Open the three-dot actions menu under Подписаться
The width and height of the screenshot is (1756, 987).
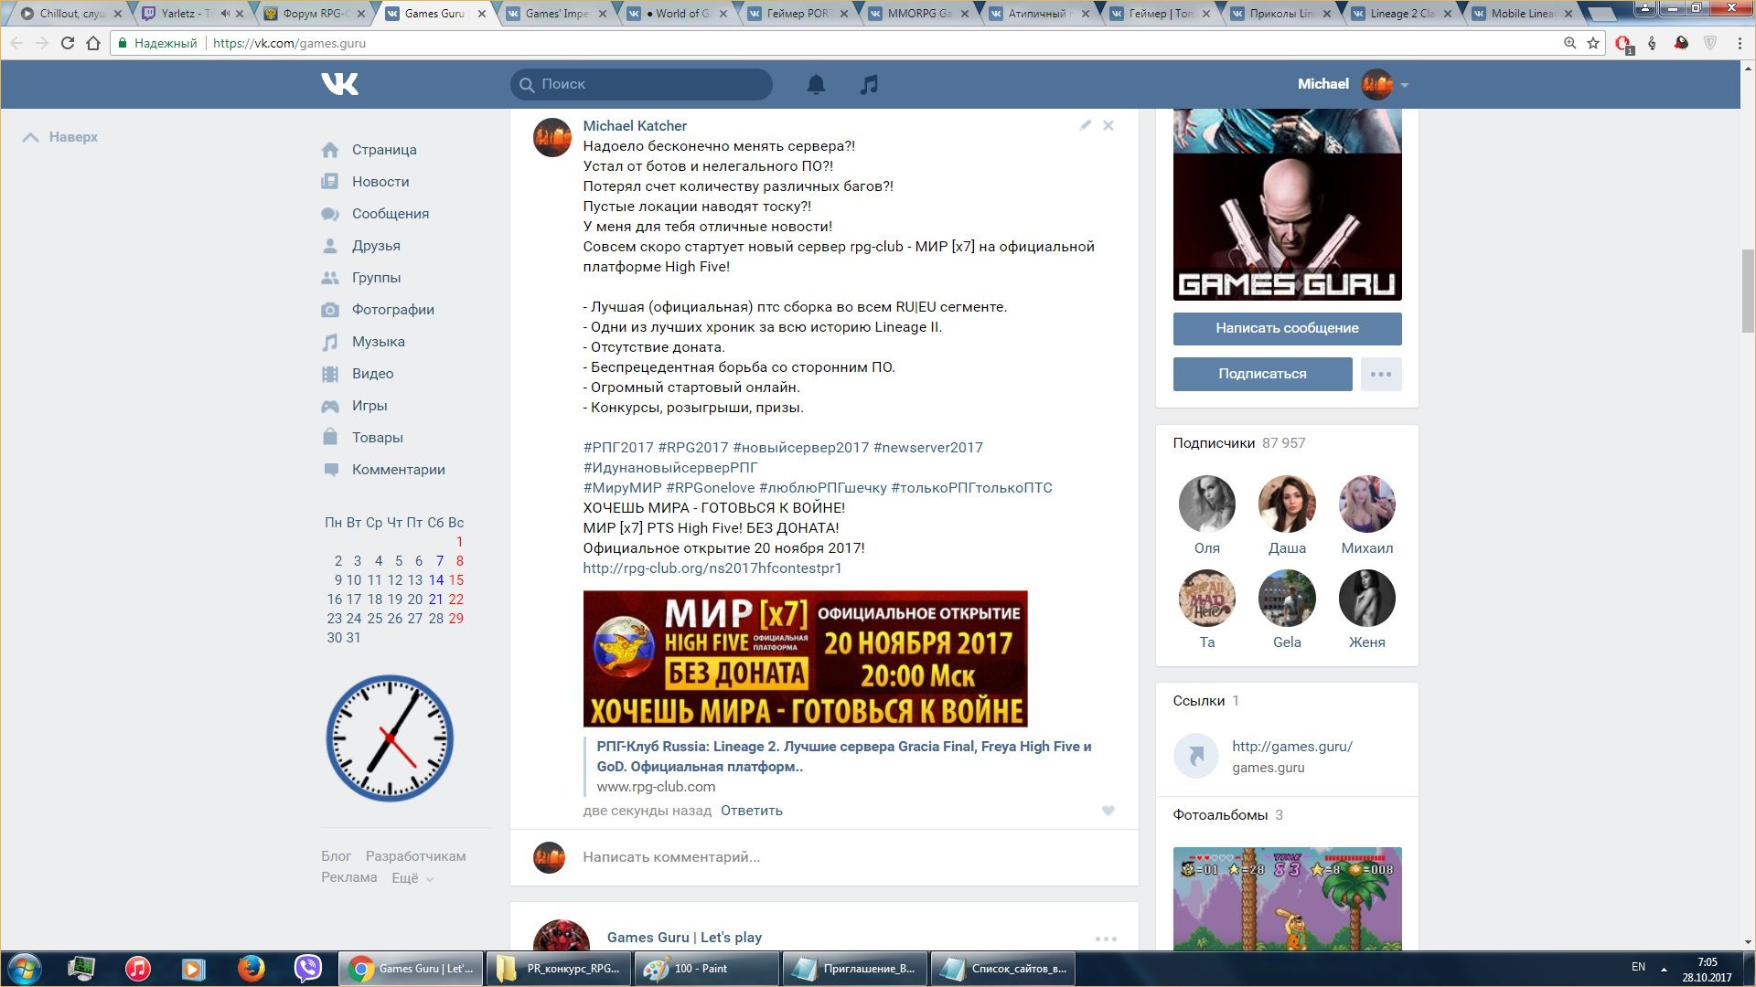pyautogui.click(x=1381, y=374)
